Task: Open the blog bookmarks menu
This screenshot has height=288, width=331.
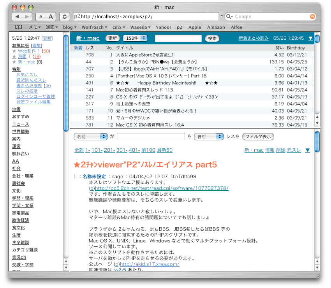Action: tap(70, 27)
